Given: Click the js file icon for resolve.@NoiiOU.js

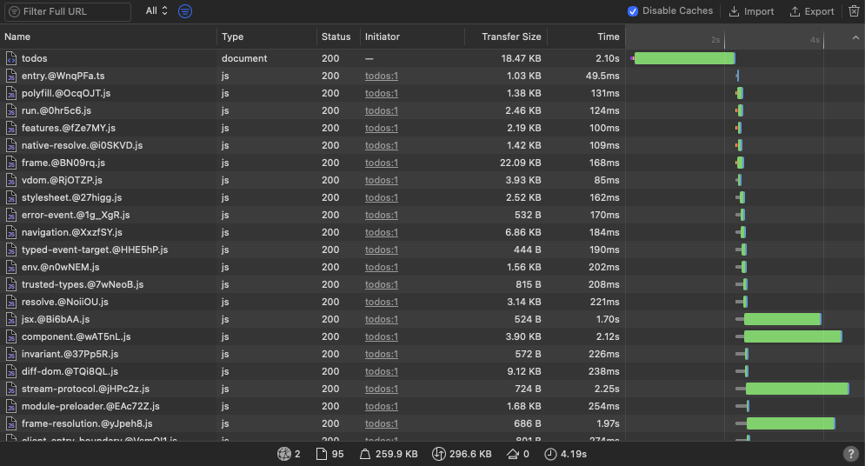Looking at the screenshot, I should pyautogui.click(x=11, y=302).
